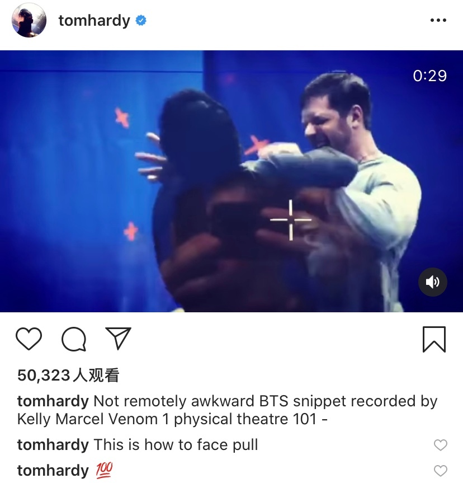Like the 100 emoji comment

[440, 471]
